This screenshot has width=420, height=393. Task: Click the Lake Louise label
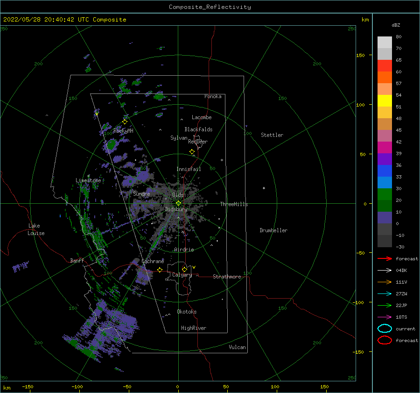click(x=36, y=229)
